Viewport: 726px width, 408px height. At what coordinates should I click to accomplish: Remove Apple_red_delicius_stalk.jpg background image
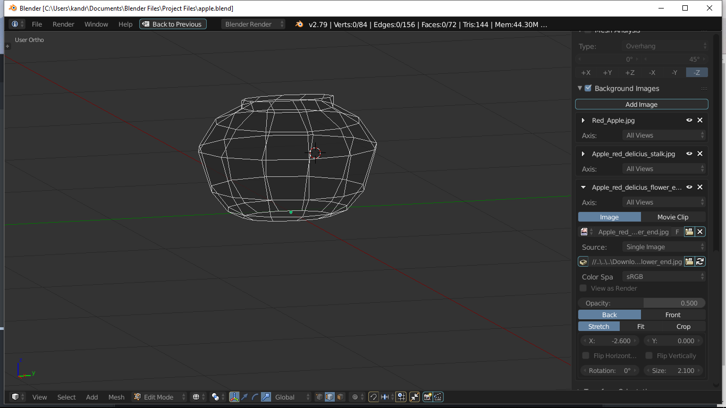700,154
